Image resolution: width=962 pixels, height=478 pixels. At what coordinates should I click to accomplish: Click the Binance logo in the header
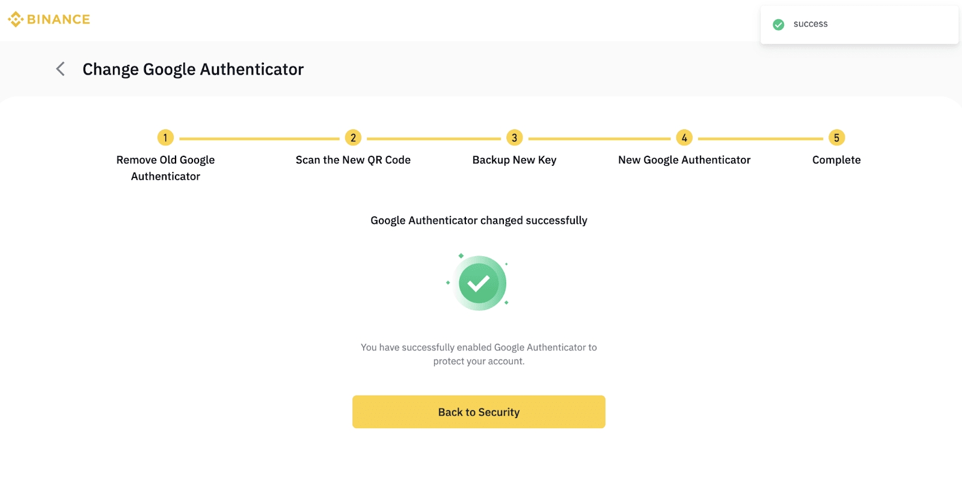tap(49, 19)
